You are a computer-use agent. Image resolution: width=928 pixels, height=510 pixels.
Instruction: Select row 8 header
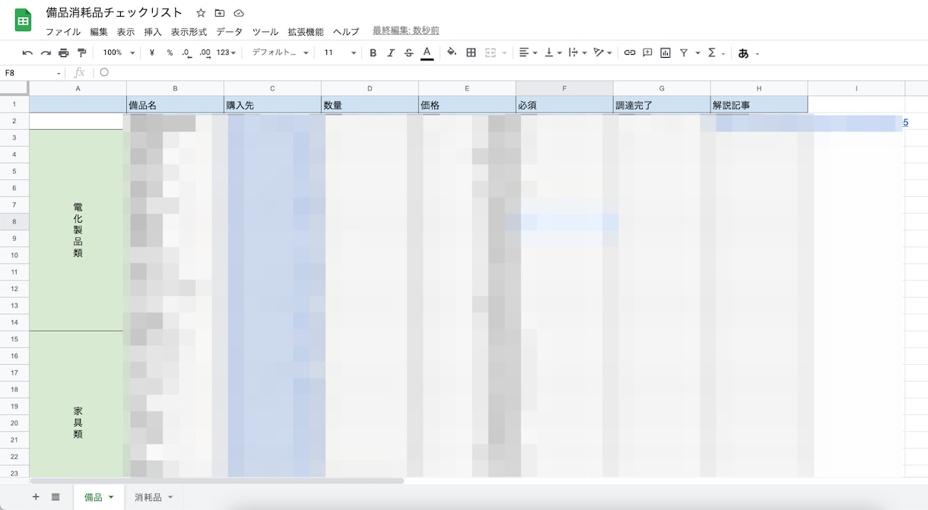click(x=14, y=221)
